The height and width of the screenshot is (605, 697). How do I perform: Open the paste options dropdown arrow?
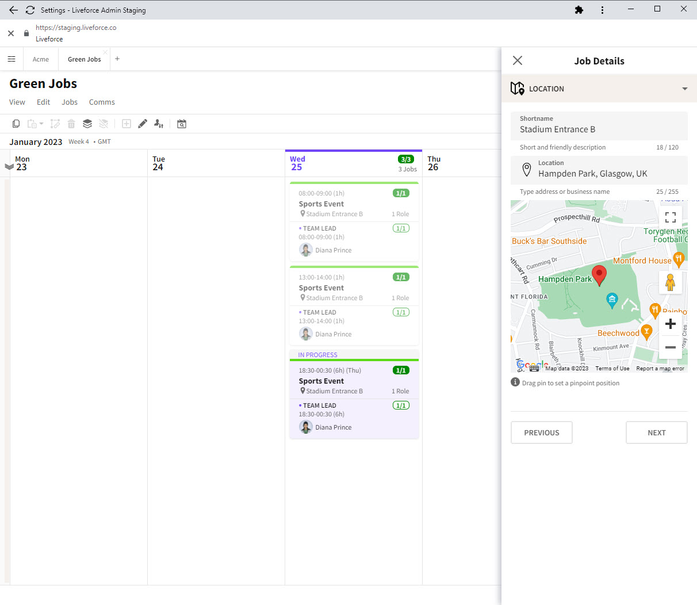click(x=41, y=124)
